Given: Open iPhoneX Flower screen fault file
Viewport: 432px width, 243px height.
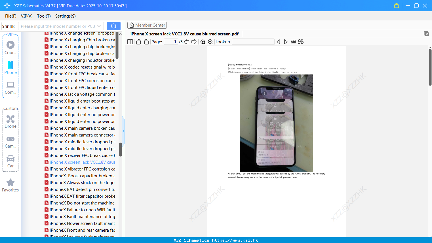Looking at the screenshot, I should [x=80, y=223].
